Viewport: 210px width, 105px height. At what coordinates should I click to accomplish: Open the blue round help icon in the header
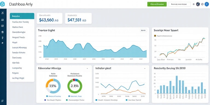[207, 4]
